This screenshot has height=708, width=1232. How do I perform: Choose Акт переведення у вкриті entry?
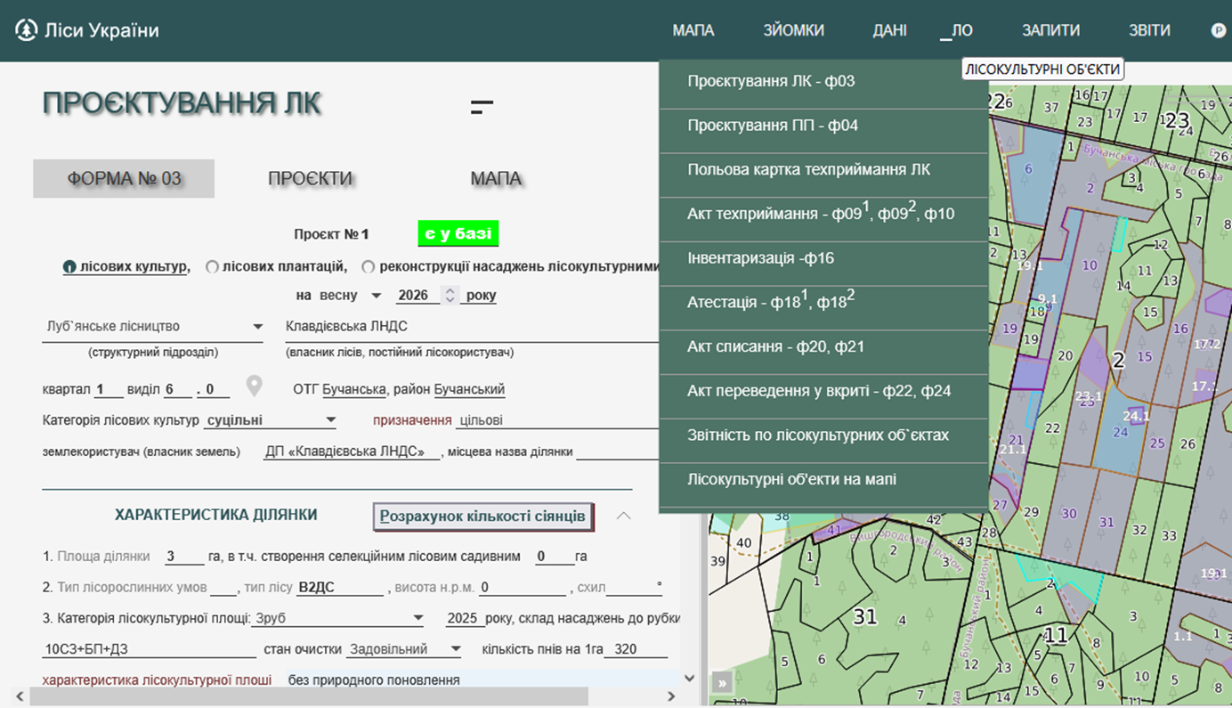pos(823,391)
